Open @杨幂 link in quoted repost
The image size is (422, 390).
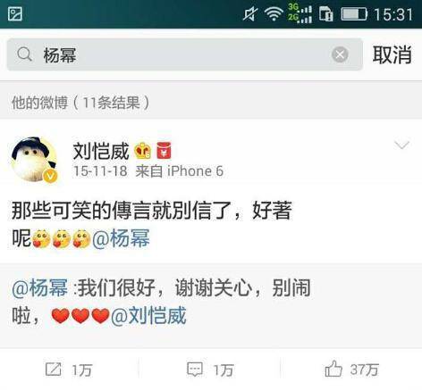click(x=40, y=287)
